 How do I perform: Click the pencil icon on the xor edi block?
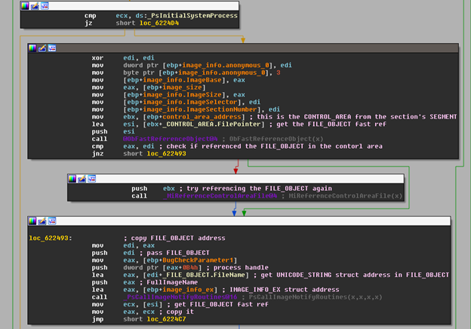[x=42, y=48]
